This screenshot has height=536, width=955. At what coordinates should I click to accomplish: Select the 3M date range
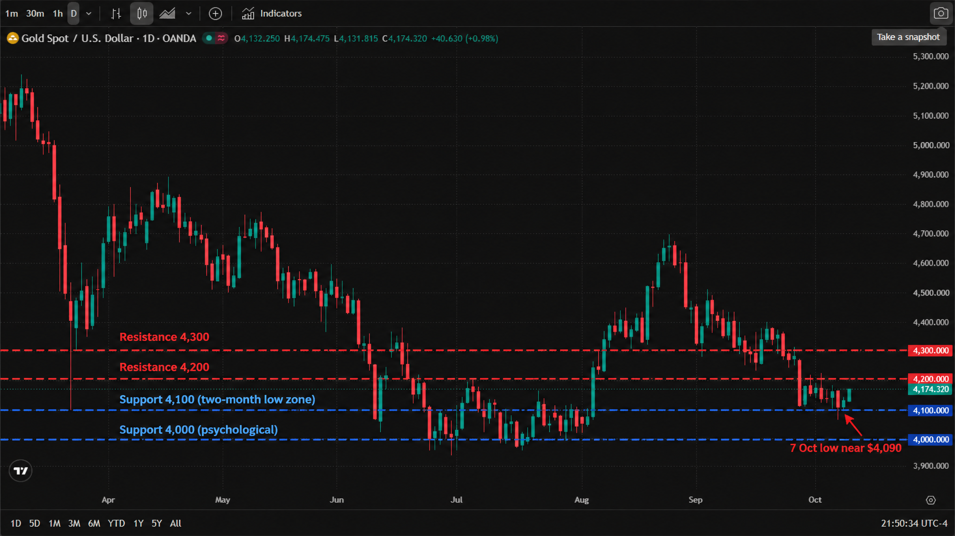74,523
